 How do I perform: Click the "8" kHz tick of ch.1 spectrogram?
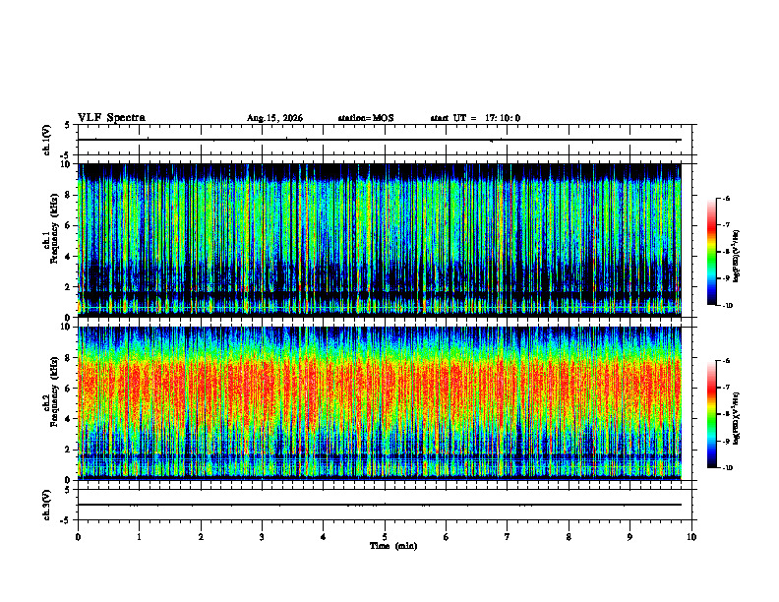(68, 195)
